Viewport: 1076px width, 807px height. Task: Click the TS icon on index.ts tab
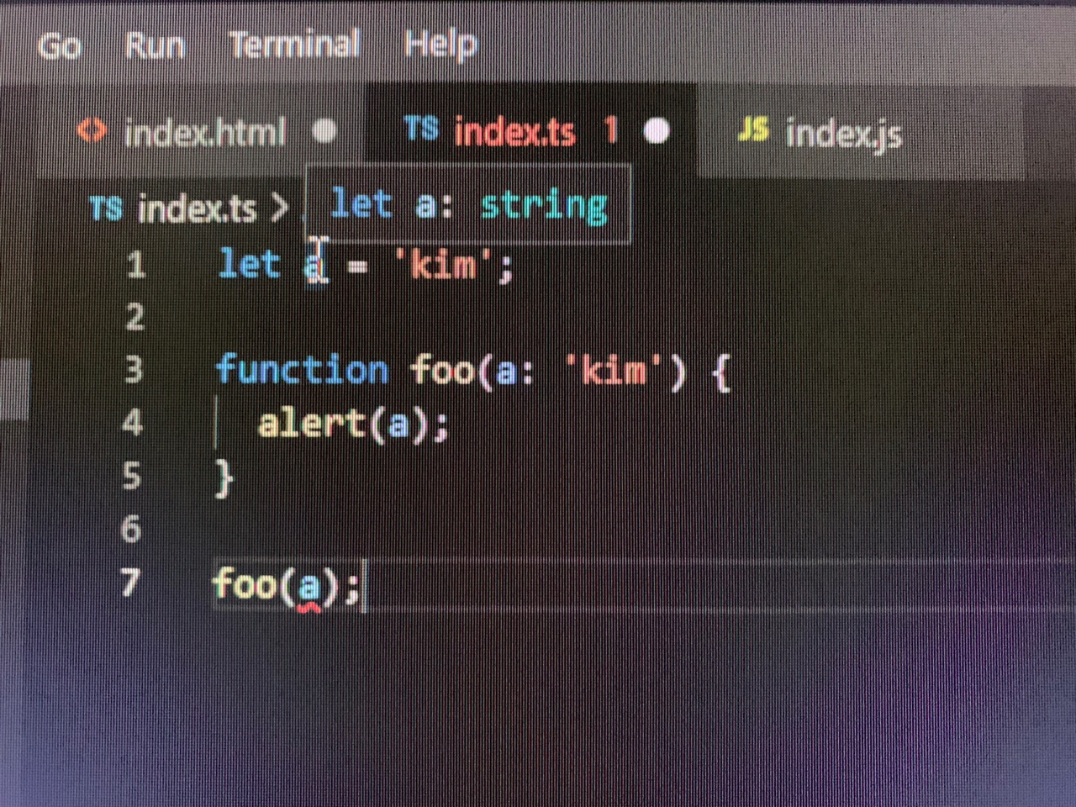tap(421, 129)
